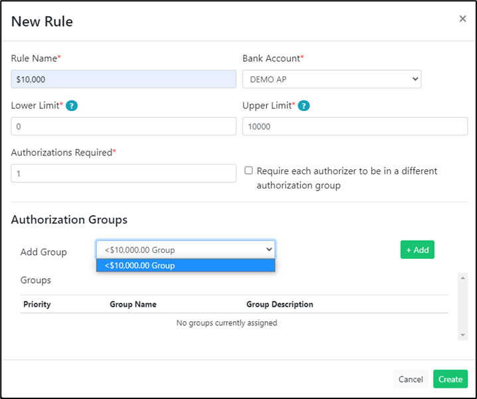The image size is (477, 399).
Task: Enable require different authorization group checkbox
Action: pos(248,171)
